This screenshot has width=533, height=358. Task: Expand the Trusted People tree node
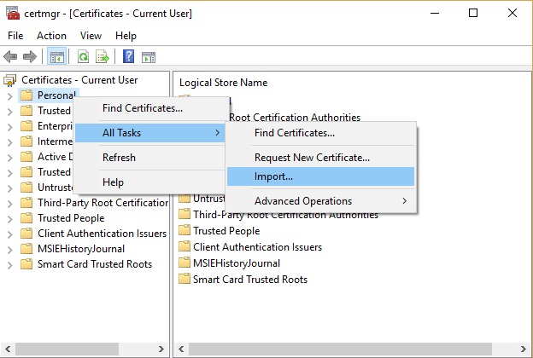(x=9, y=218)
